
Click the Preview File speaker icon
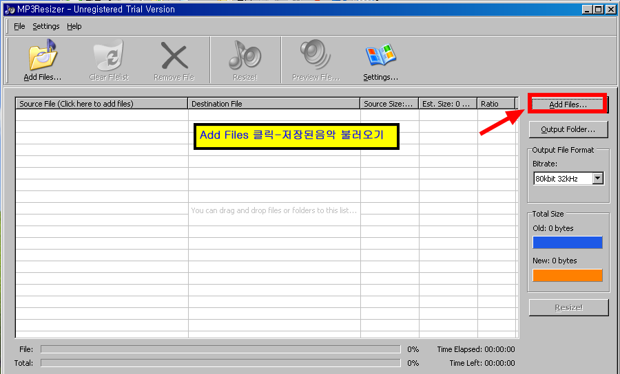point(315,54)
